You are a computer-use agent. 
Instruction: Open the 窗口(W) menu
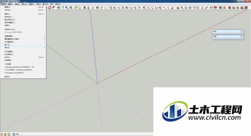(x=45, y=4)
